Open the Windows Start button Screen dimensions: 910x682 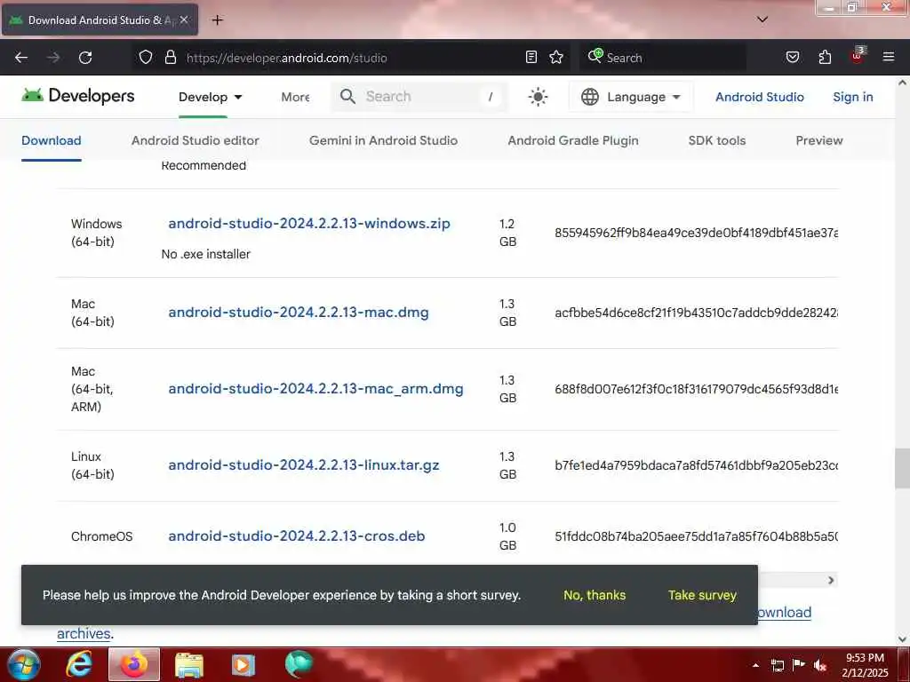click(x=23, y=664)
